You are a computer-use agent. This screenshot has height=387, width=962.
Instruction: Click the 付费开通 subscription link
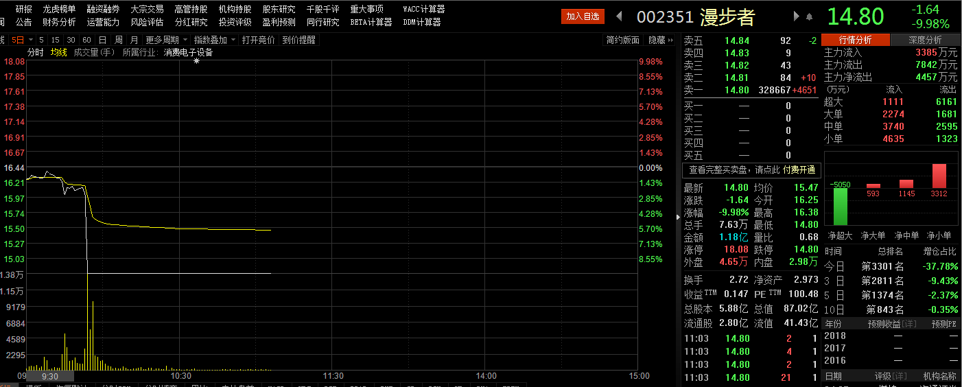pyautogui.click(x=799, y=170)
